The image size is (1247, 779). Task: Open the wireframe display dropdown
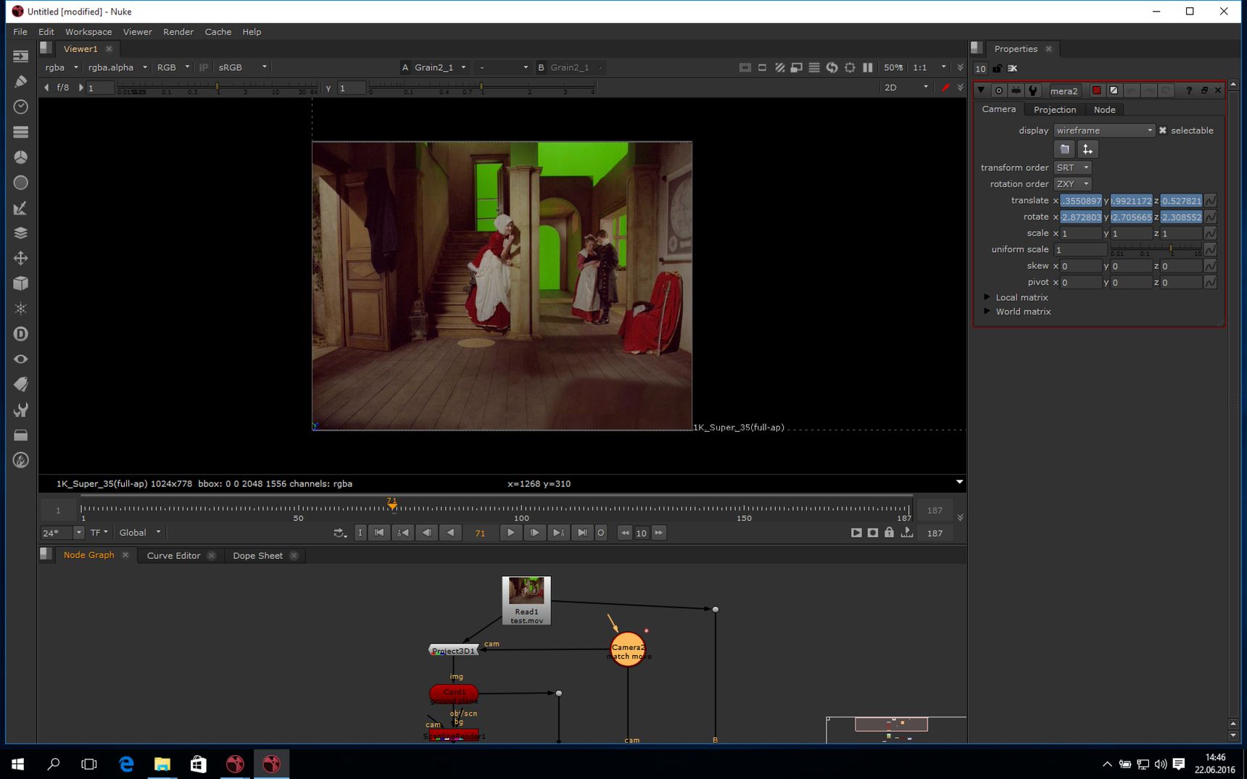coord(1104,130)
